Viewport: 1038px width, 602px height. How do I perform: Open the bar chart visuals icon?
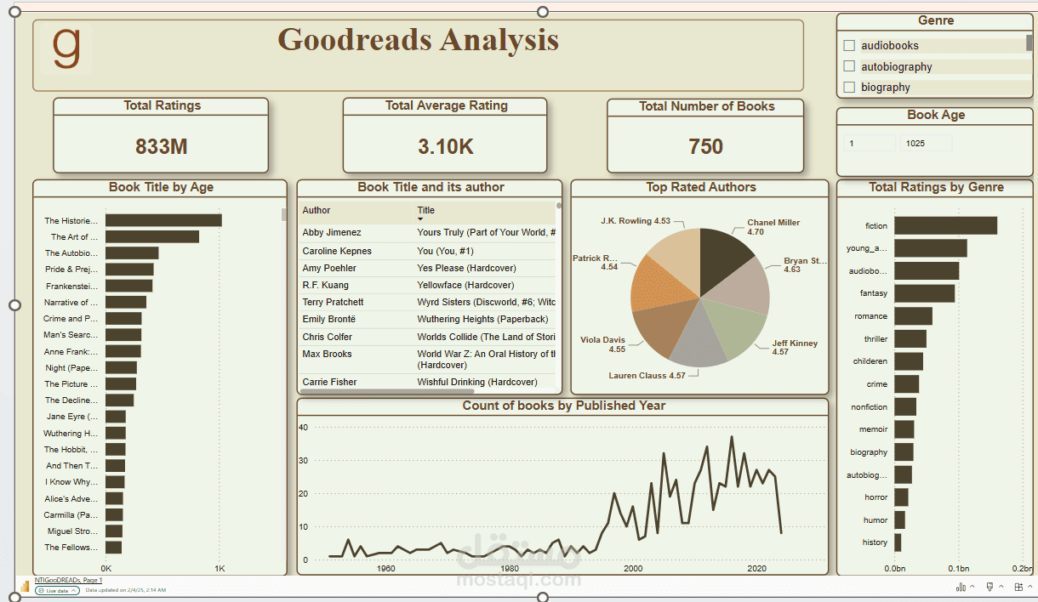pos(961,587)
